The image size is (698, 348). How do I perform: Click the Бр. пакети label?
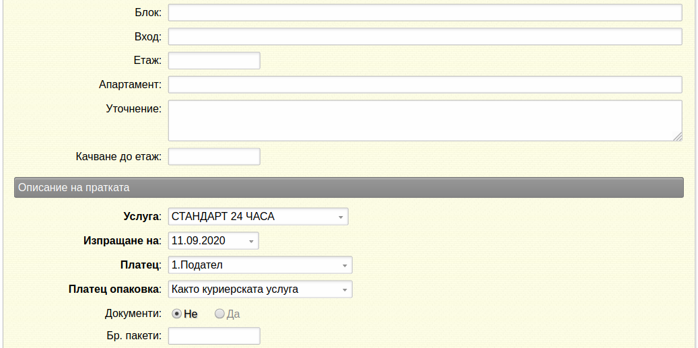[134, 336]
